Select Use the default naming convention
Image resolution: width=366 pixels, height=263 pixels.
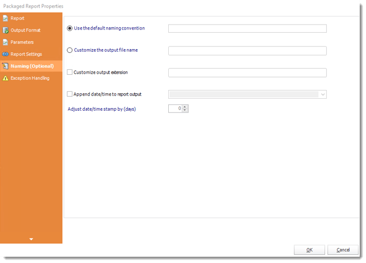coord(69,28)
